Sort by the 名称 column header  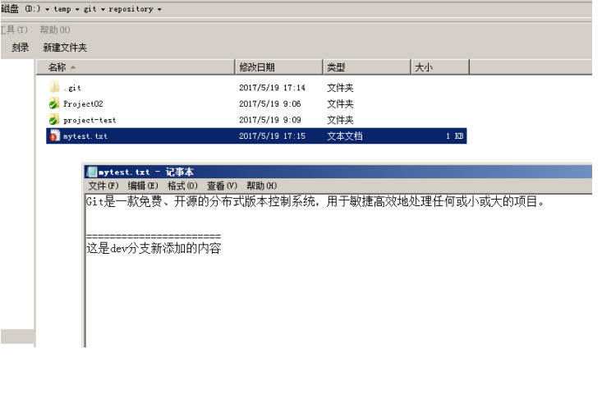coord(136,67)
